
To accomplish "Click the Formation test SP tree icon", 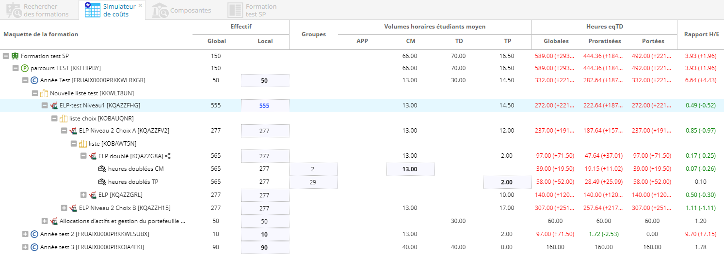I will coord(15,56).
